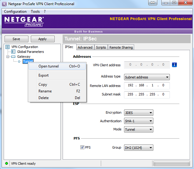Toggle the PFS checkbox

point(82,147)
